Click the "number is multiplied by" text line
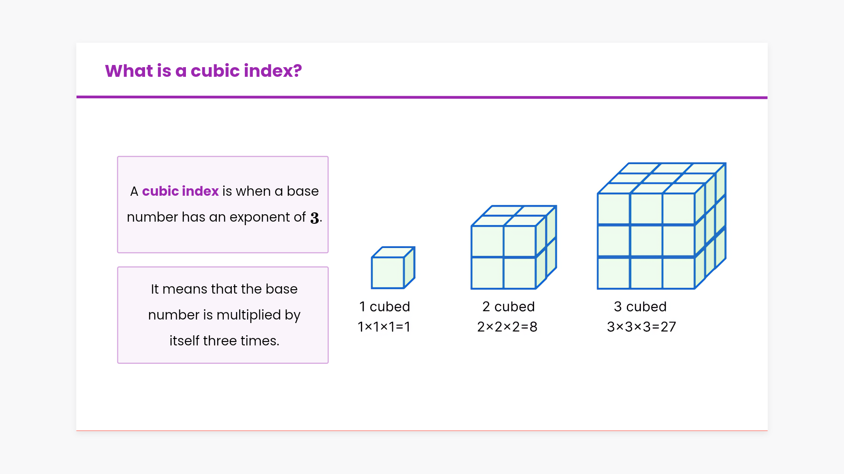Screen dimensions: 844x474 coord(224,315)
